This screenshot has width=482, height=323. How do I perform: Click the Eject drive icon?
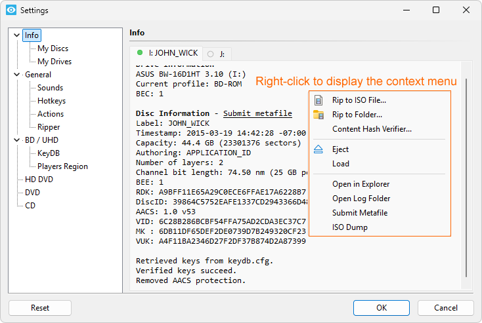pyautogui.click(x=318, y=149)
